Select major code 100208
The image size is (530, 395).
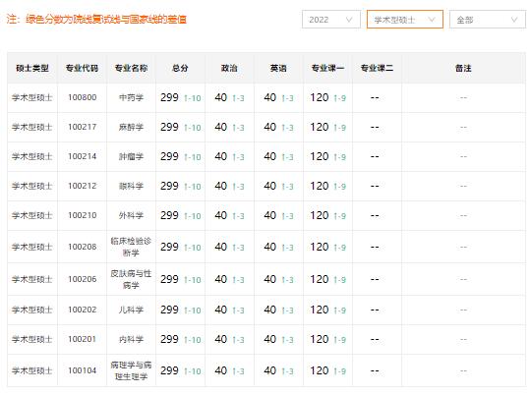(x=83, y=247)
